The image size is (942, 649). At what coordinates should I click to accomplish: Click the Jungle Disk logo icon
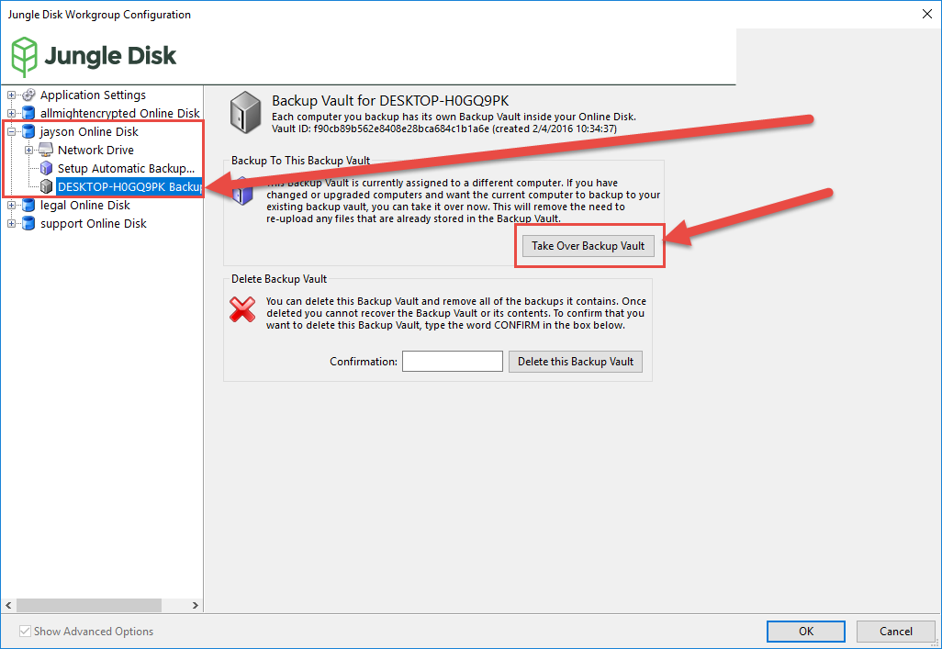(25, 57)
